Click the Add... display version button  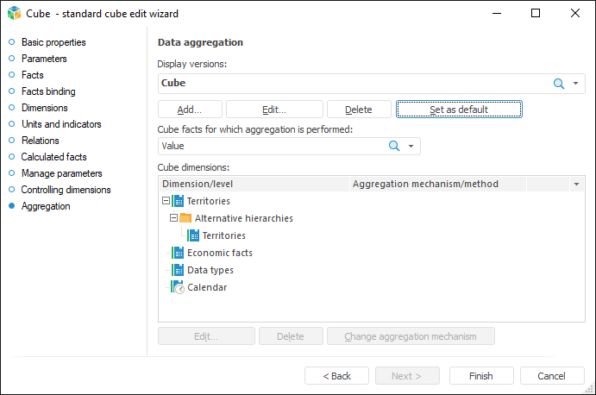click(x=190, y=110)
